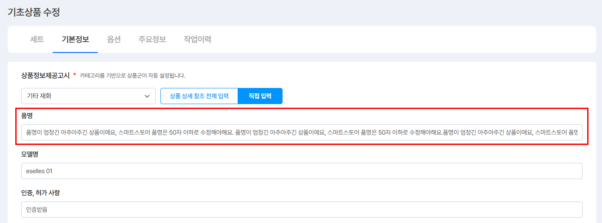
Task: Click the chevron arrow in 기타 재화 select
Action: 147,96
